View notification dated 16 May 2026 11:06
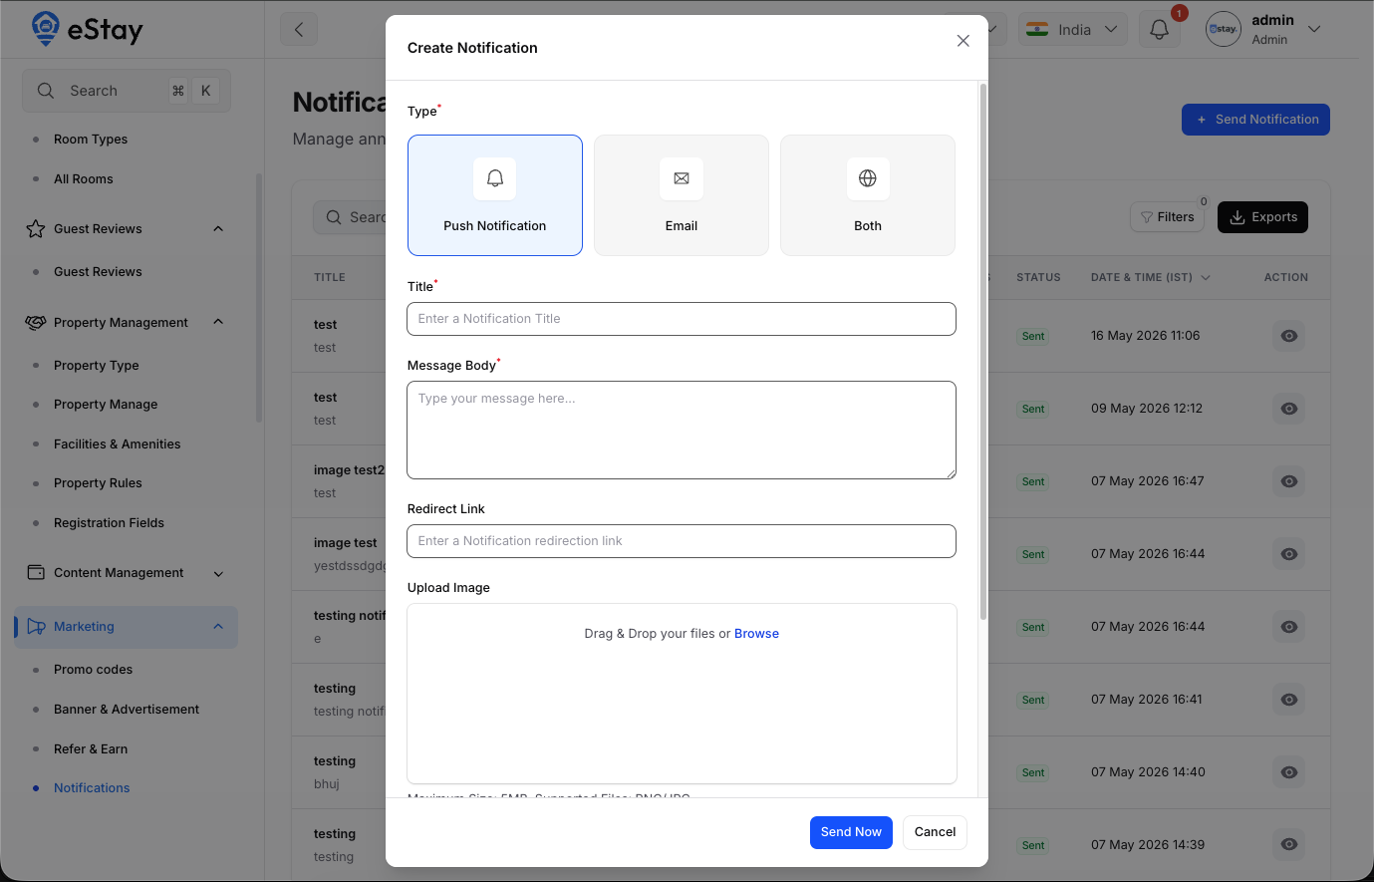The width and height of the screenshot is (1374, 882). click(1288, 336)
